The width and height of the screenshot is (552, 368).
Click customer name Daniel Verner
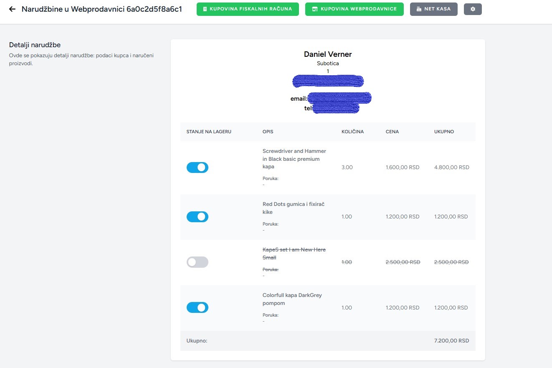point(328,54)
